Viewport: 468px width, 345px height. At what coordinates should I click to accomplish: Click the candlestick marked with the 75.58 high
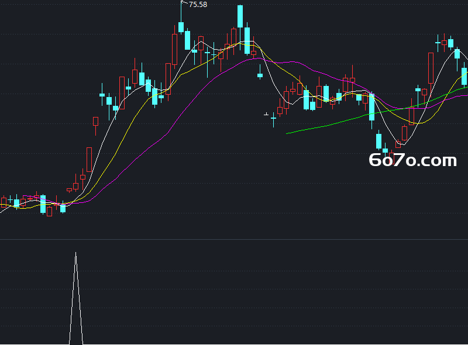[181, 27]
